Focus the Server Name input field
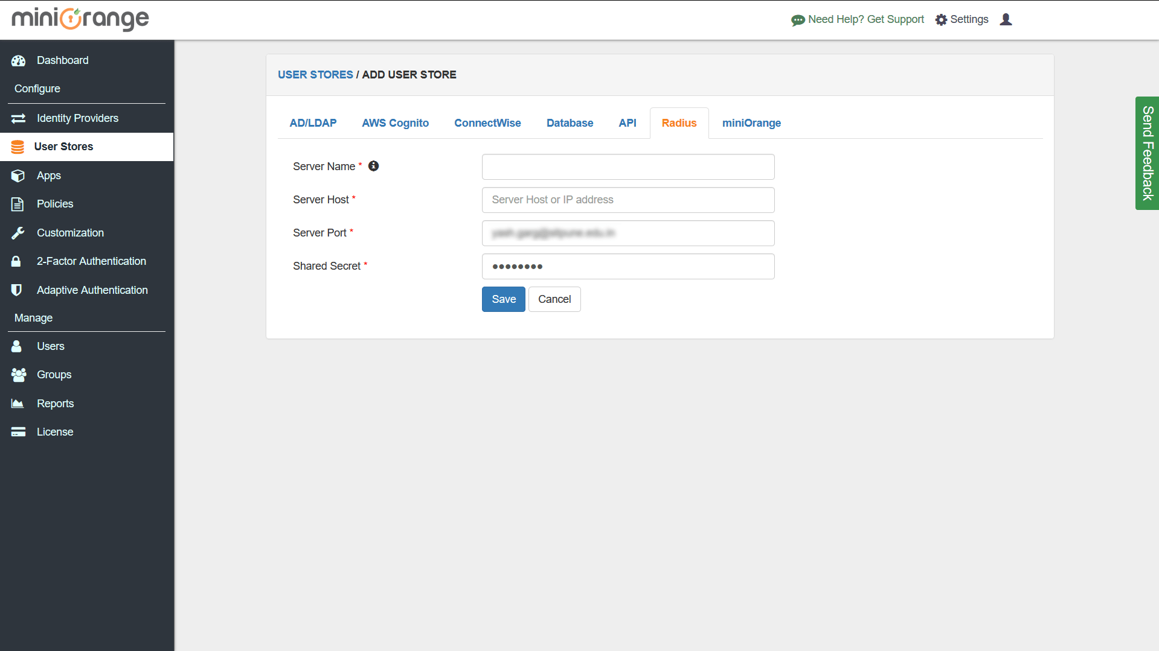The image size is (1159, 651). click(628, 167)
